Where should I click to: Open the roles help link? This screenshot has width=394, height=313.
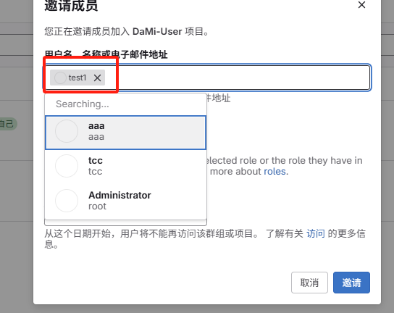pos(274,172)
